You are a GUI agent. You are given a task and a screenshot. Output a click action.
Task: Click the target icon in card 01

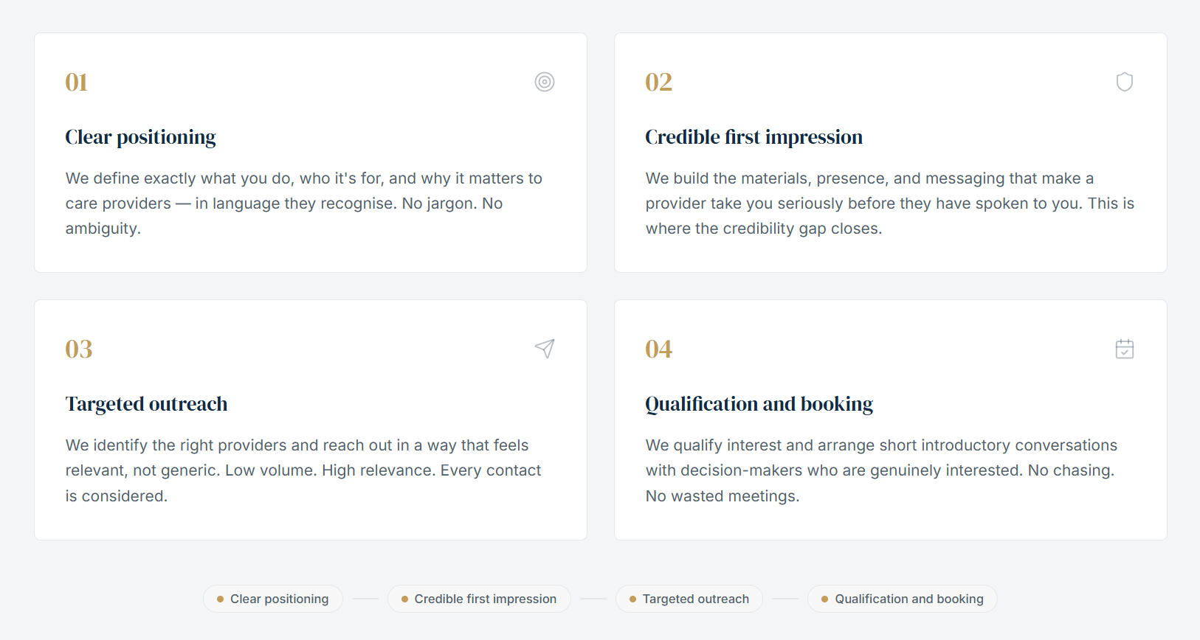tap(545, 82)
